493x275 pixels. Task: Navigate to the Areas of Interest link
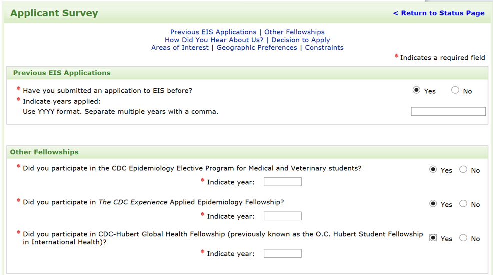pyautogui.click(x=180, y=48)
